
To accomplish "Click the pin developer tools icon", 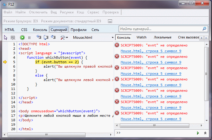I will [110, 21].
